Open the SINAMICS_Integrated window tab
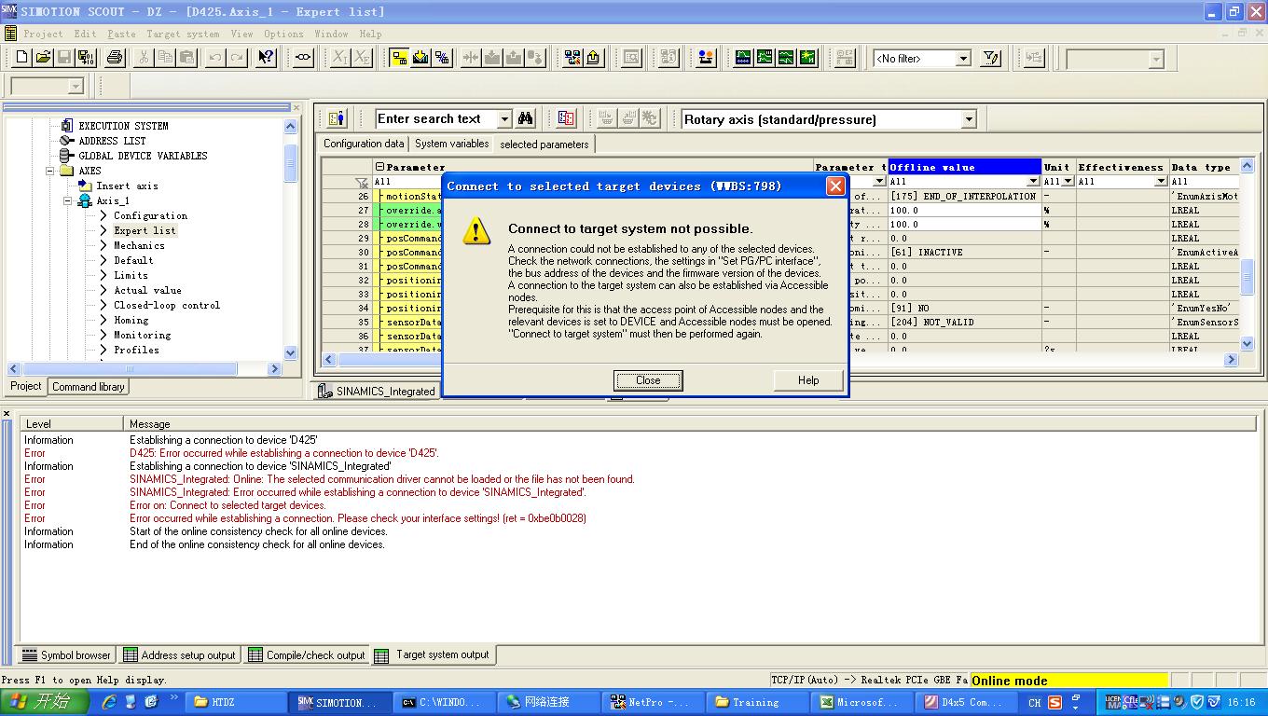The width and height of the screenshot is (1268, 716). tap(377, 392)
